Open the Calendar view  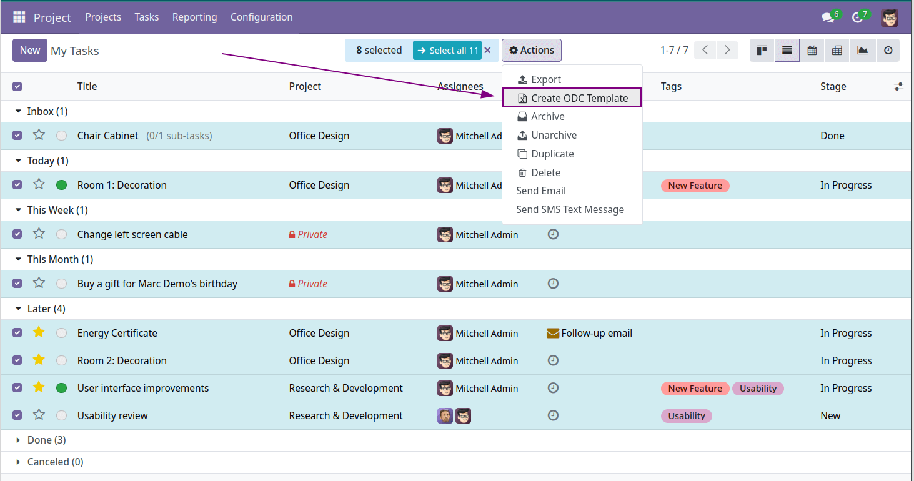[812, 50]
